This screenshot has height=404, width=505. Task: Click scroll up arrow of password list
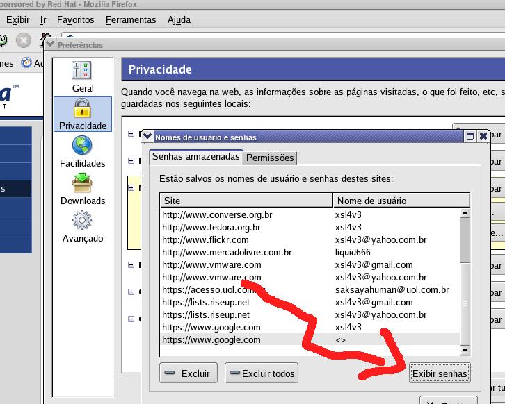tap(465, 213)
